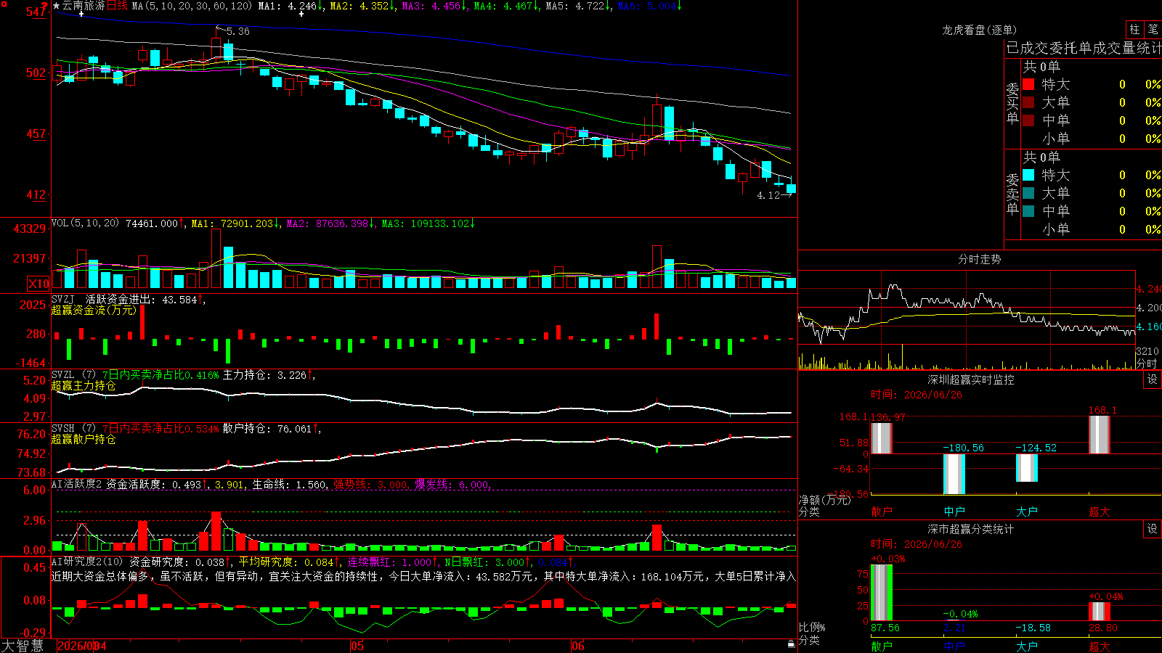Viewport: 1162px width, 653px height.
Task: Click the first white plus marker on chart
Action: (x=81, y=14)
